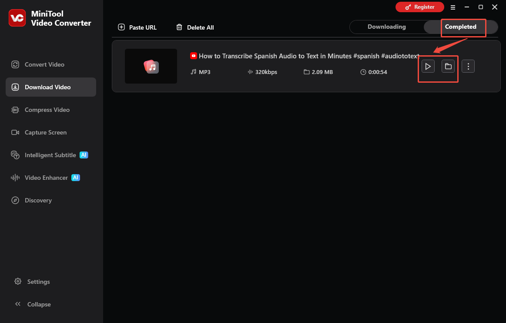Click the MP3 format label
The width and height of the screenshot is (506, 323).
point(204,72)
